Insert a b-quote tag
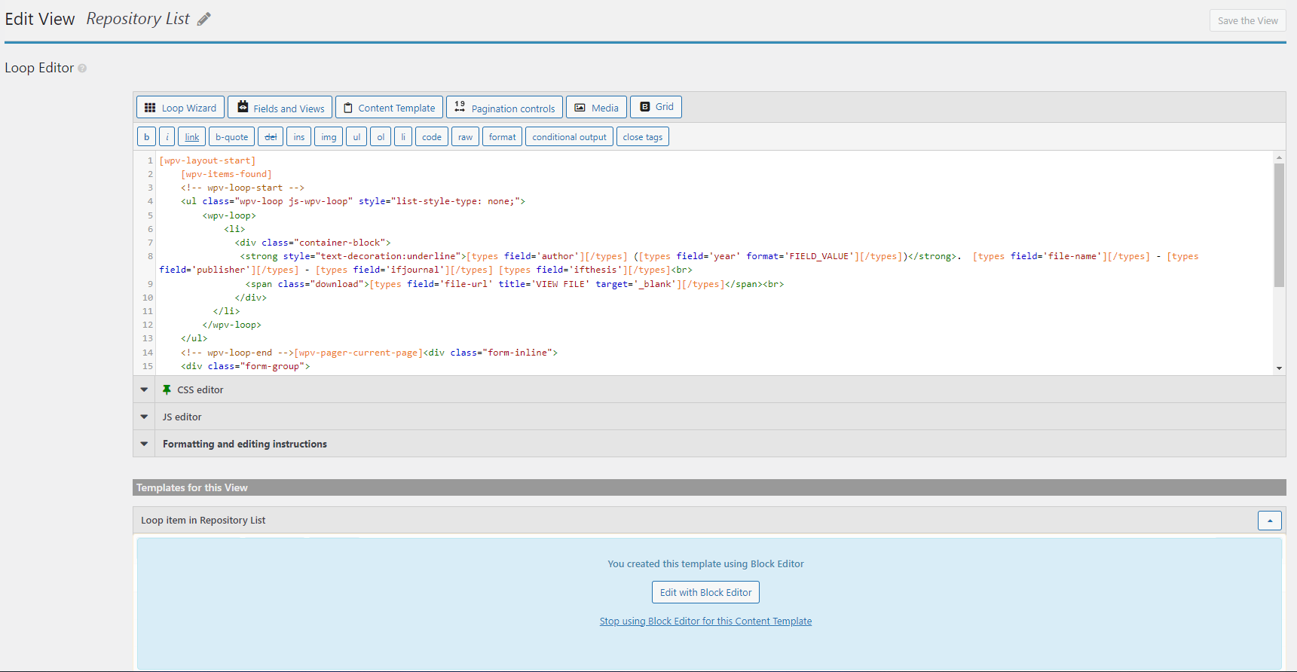The image size is (1297, 672). click(x=231, y=137)
